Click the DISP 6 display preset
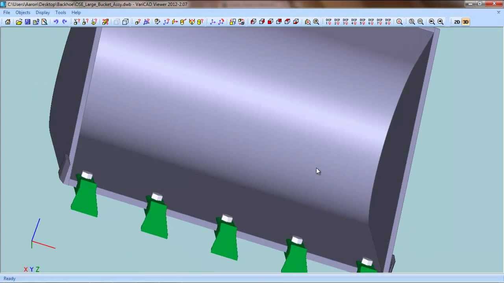 (371, 22)
